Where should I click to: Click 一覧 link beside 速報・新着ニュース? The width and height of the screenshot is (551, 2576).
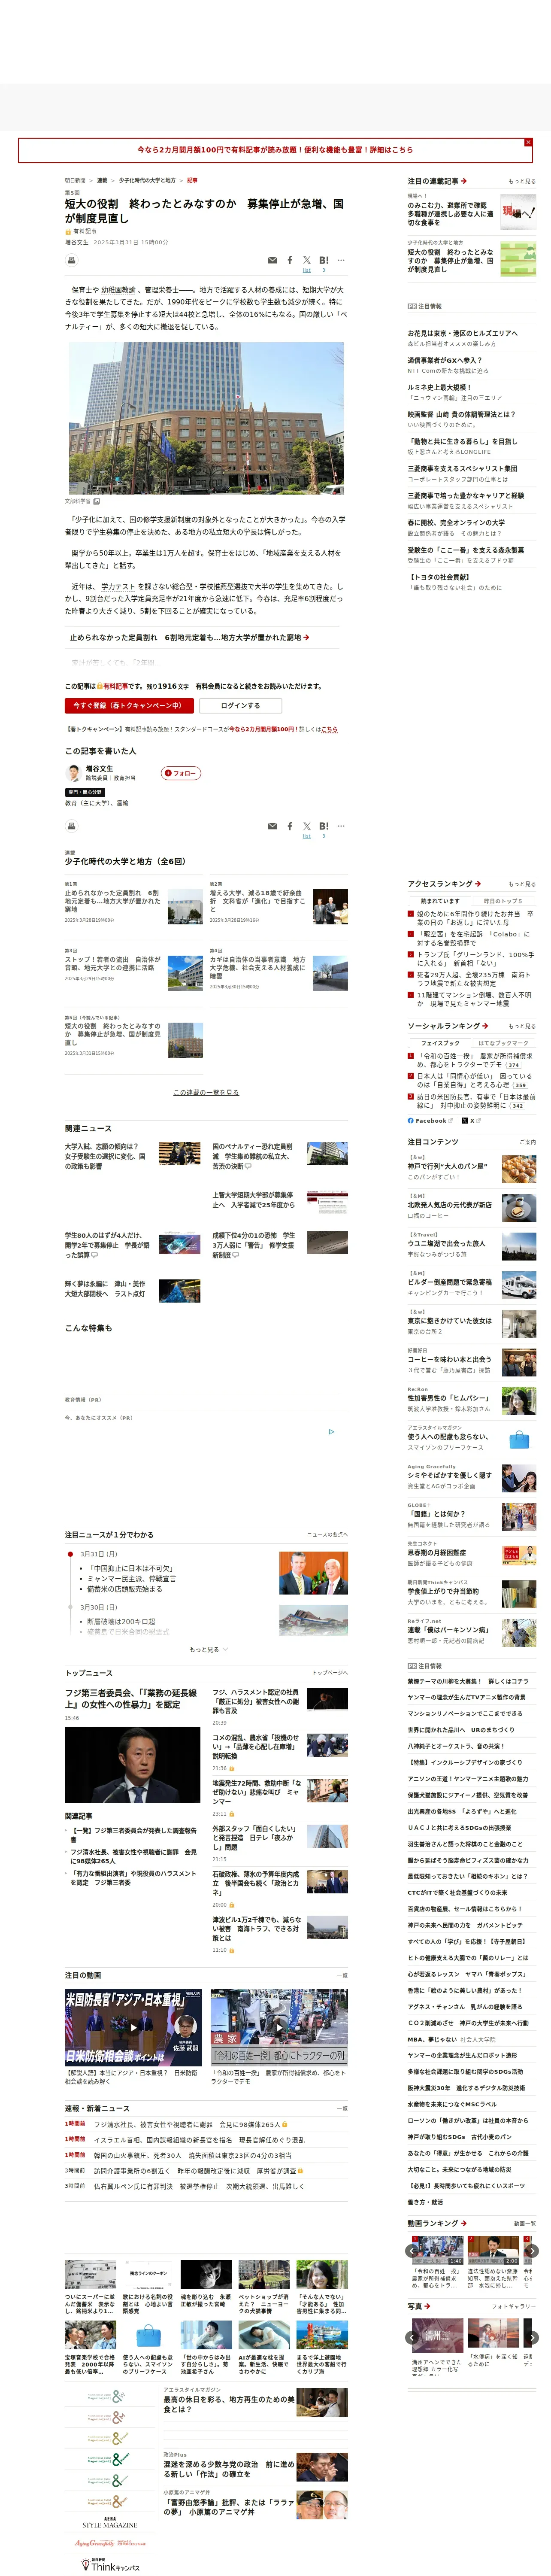tap(342, 2108)
